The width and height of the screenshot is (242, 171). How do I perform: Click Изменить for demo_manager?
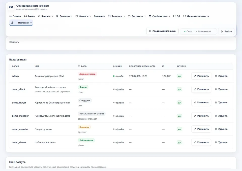(201, 116)
